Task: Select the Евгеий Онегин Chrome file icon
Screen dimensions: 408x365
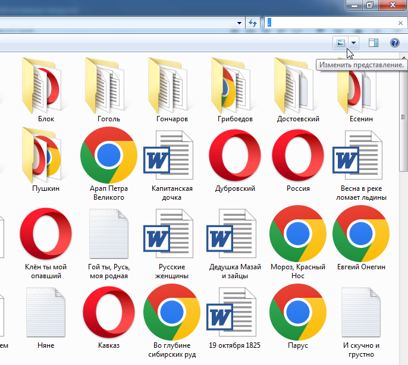Action: click(361, 234)
